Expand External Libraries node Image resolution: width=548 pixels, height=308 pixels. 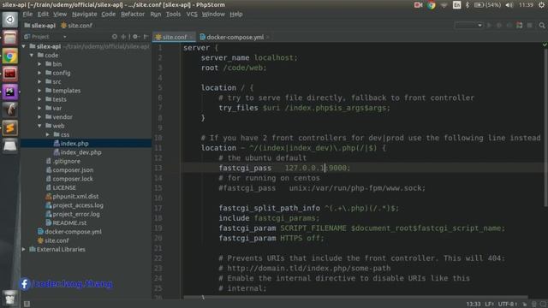coord(24,249)
